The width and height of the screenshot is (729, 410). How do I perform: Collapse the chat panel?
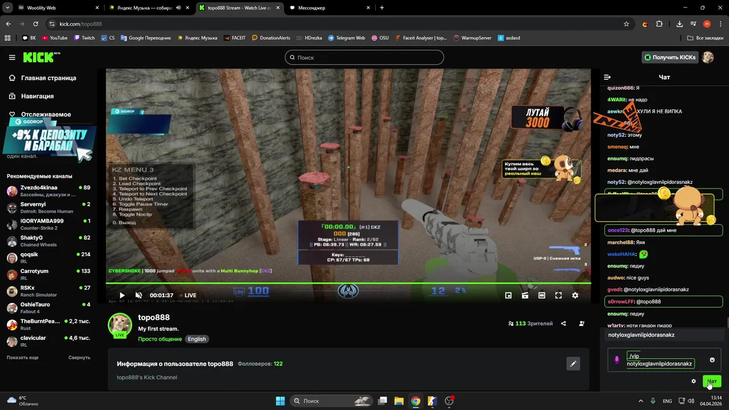tap(607, 77)
